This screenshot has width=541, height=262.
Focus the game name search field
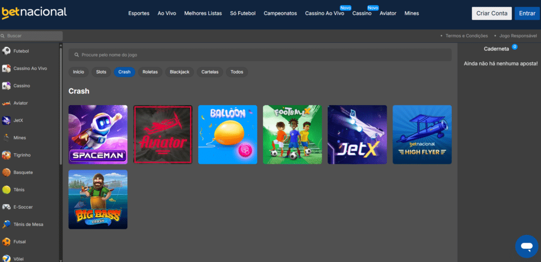click(x=260, y=55)
